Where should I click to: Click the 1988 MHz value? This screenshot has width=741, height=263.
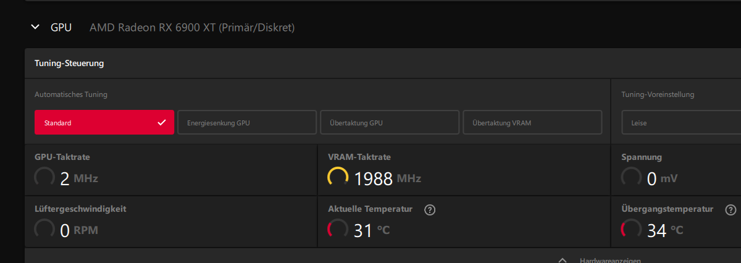tap(387, 179)
